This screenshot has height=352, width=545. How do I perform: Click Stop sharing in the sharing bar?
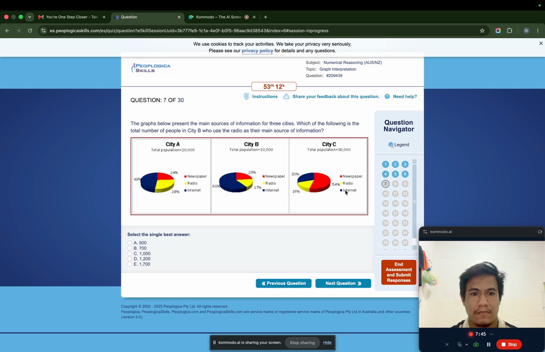(x=302, y=342)
